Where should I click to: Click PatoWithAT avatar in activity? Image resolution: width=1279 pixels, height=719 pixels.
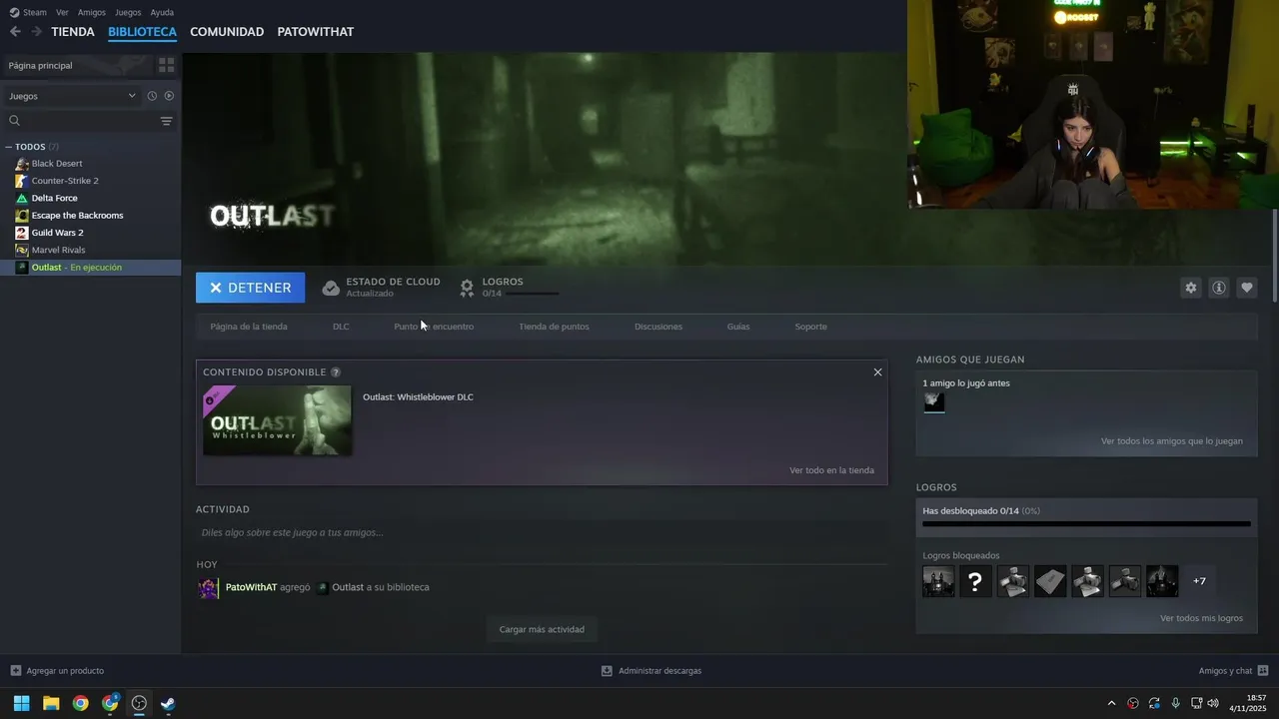(208, 588)
